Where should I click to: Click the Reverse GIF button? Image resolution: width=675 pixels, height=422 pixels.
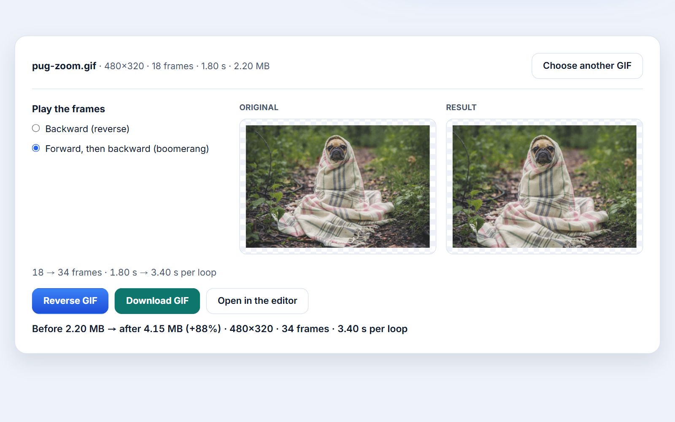[x=70, y=301]
